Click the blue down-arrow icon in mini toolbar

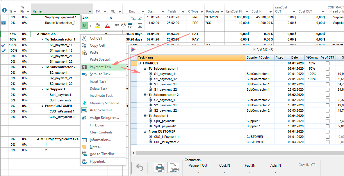[140, 25]
